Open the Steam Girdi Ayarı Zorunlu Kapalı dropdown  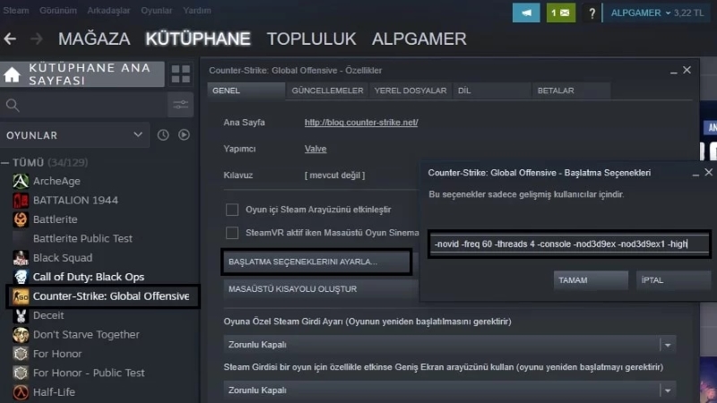point(450,345)
